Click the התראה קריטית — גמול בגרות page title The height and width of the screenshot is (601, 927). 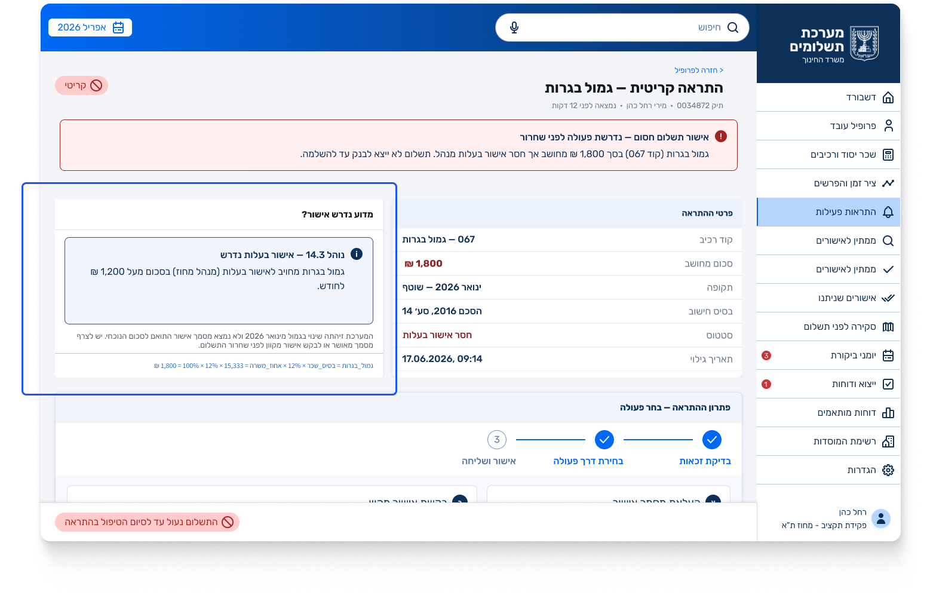coord(634,88)
